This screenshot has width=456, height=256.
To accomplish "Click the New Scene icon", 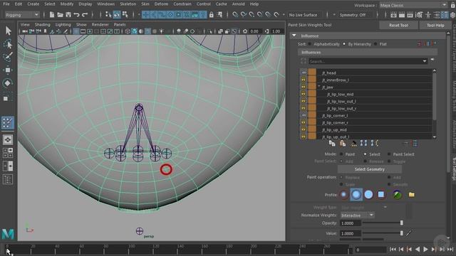I will 52,14.
